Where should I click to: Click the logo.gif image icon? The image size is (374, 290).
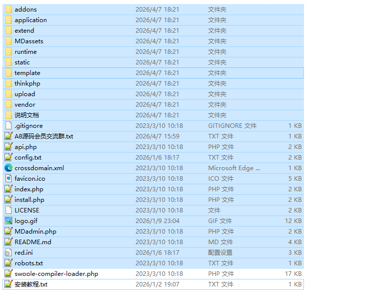click(x=9, y=221)
